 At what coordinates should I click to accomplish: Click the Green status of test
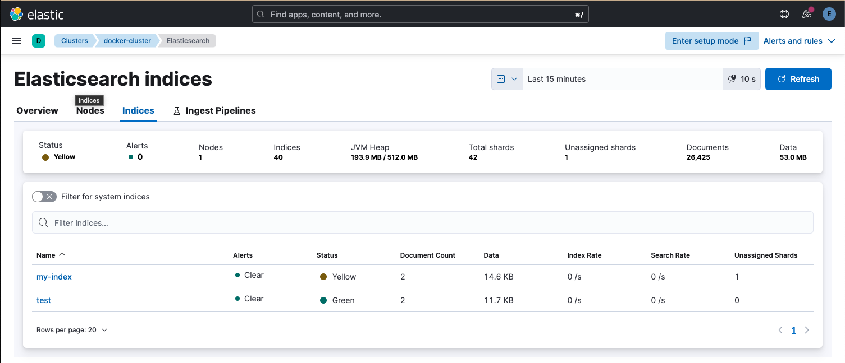point(337,300)
